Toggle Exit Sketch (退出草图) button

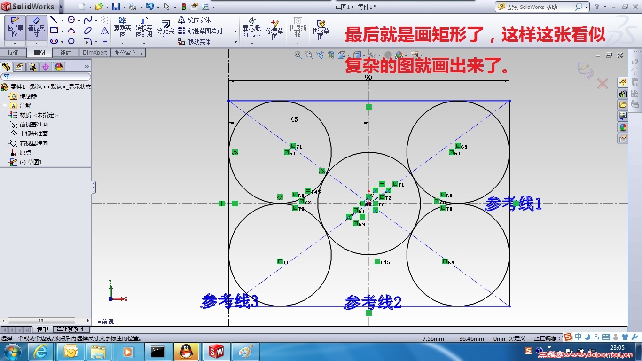coord(15,27)
